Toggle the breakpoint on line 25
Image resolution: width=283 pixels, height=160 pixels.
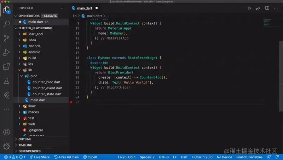(71, 102)
